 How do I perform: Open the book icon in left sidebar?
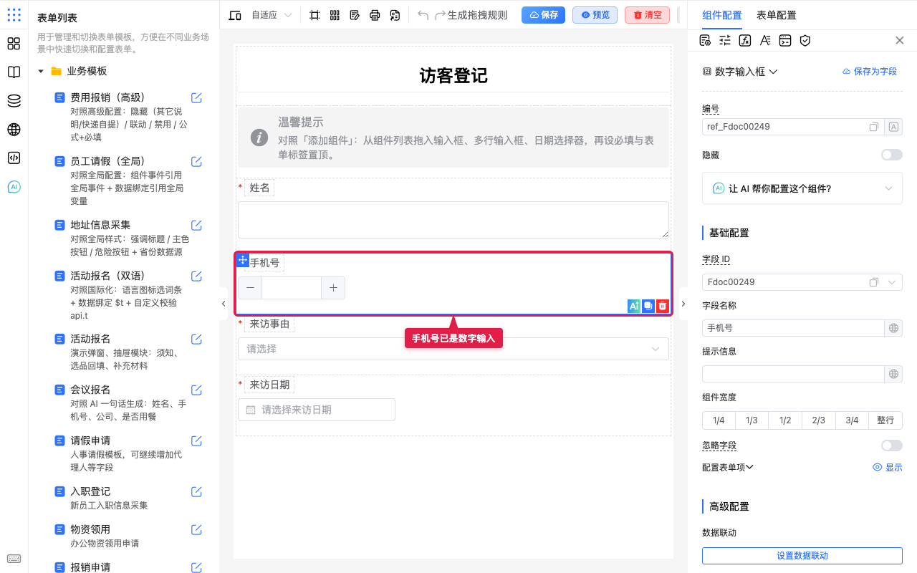[x=14, y=72]
